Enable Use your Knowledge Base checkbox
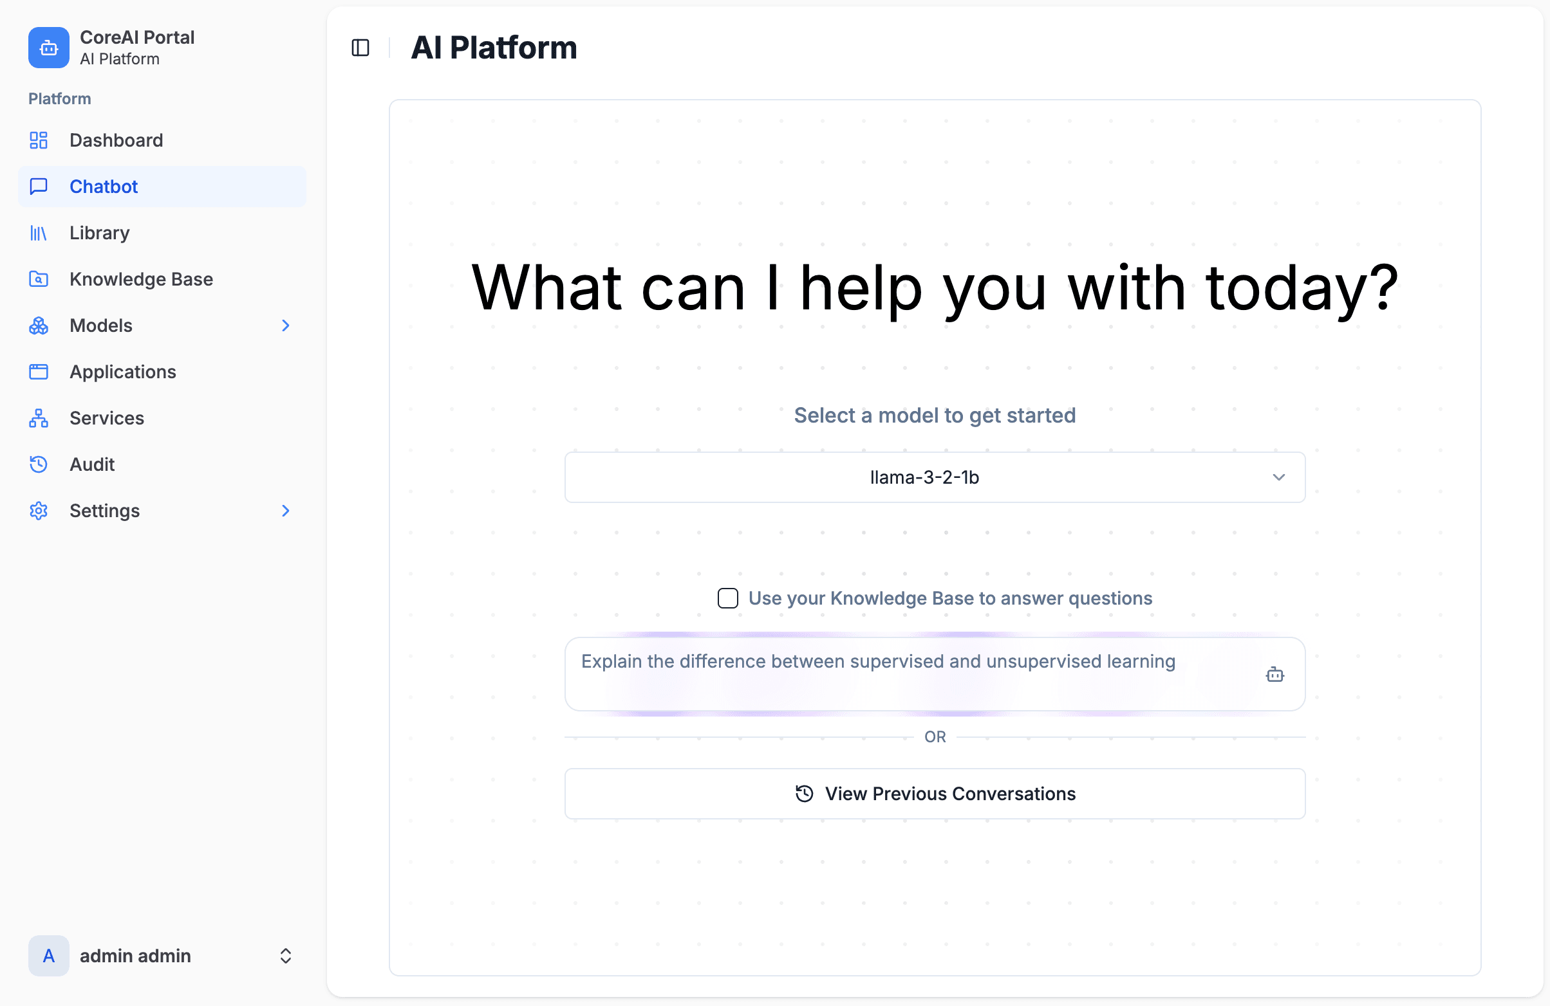 tap(727, 598)
